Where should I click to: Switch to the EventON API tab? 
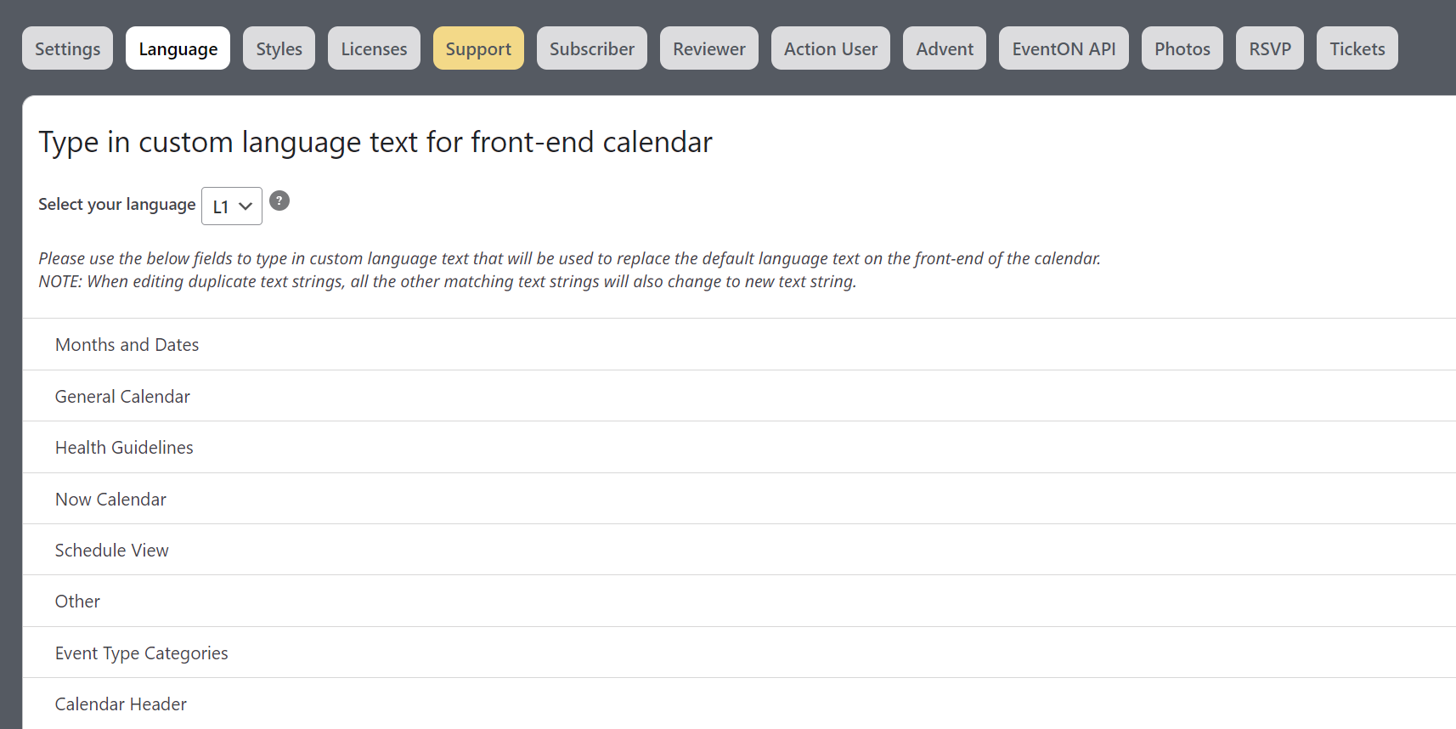[x=1064, y=48]
